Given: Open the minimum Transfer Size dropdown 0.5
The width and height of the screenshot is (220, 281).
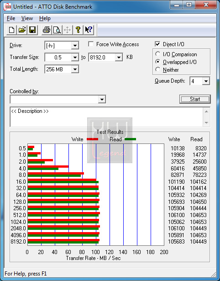Looking at the screenshot, I should coord(75,58).
